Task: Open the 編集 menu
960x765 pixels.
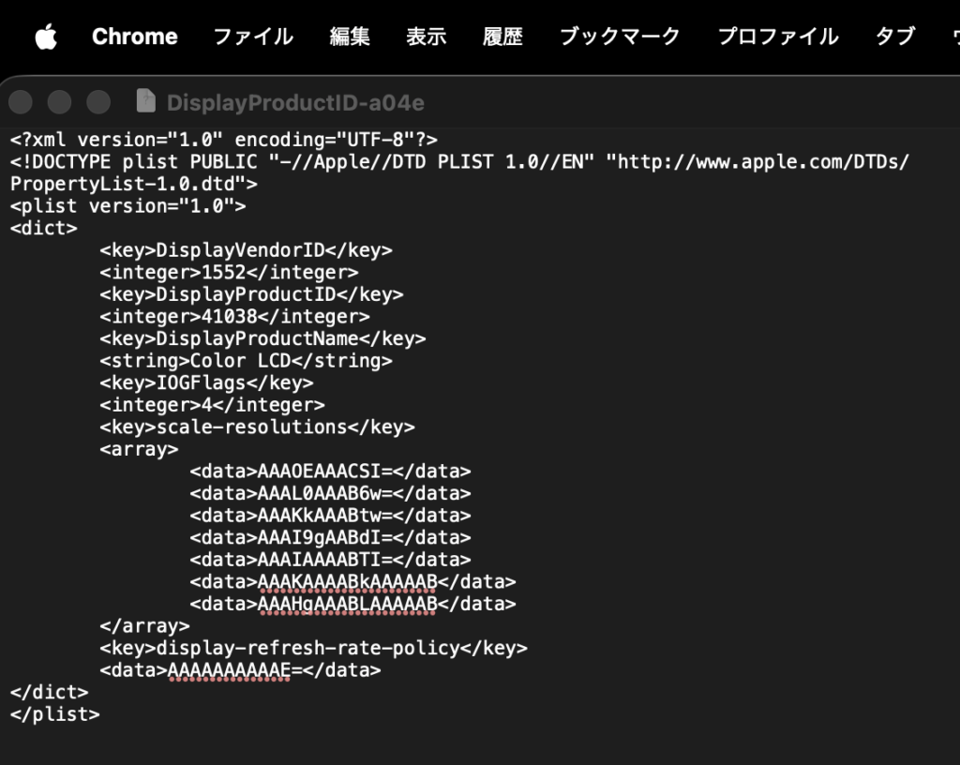Action: (x=350, y=37)
